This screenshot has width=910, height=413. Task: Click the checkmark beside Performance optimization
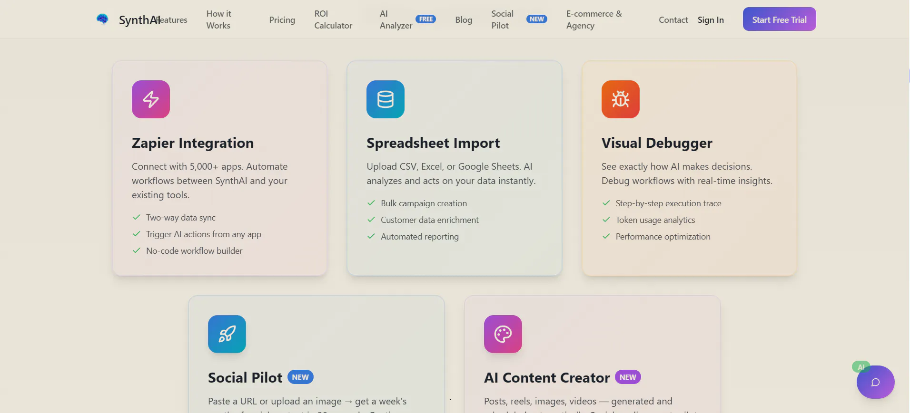point(606,236)
